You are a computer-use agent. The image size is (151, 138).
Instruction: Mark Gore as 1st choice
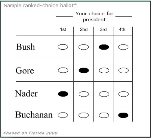coord(63,70)
